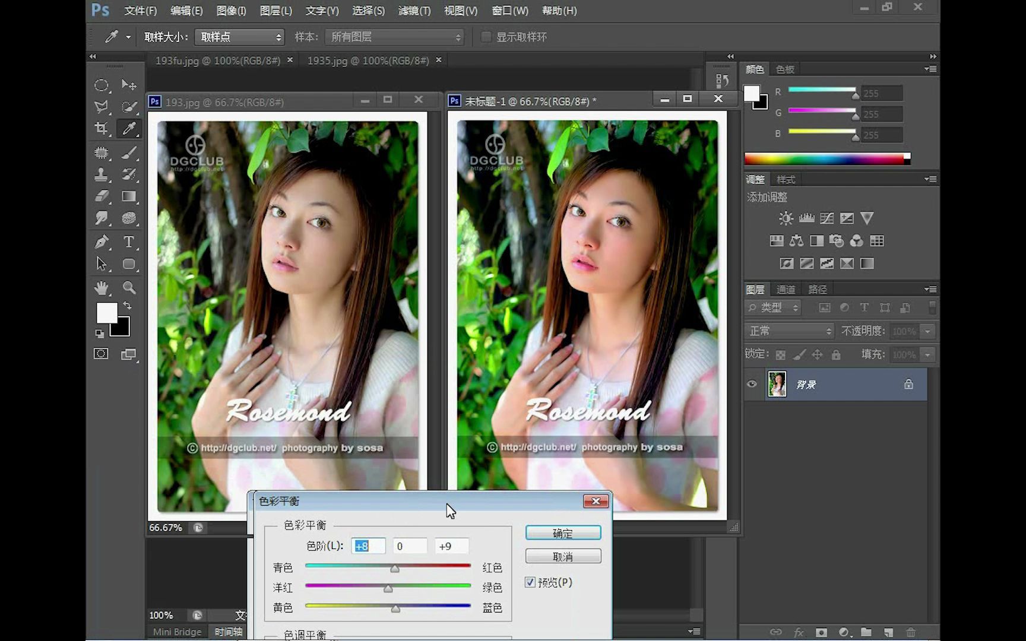Select the Zoom magnifier tool
This screenshot has height=641, width=1026.
click(129, 288)
